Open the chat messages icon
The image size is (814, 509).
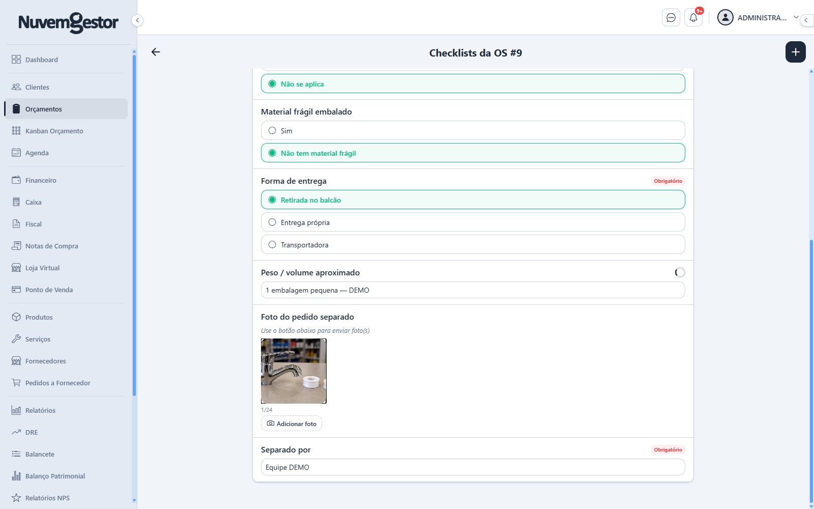[671, 18]
